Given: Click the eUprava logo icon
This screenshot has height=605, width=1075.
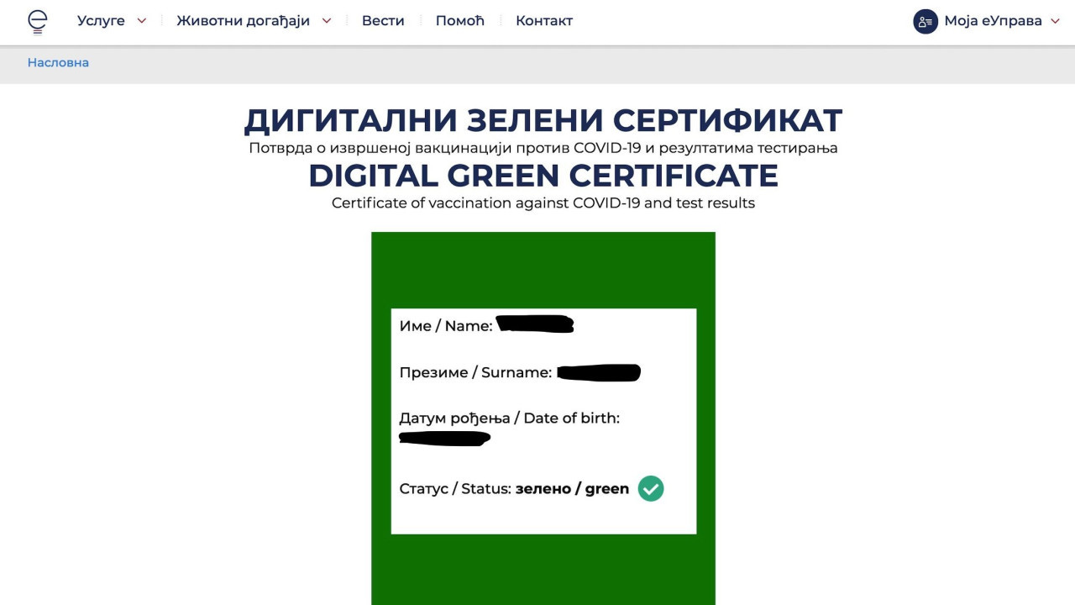Looking at the screenshot, I should pos(38,22).
